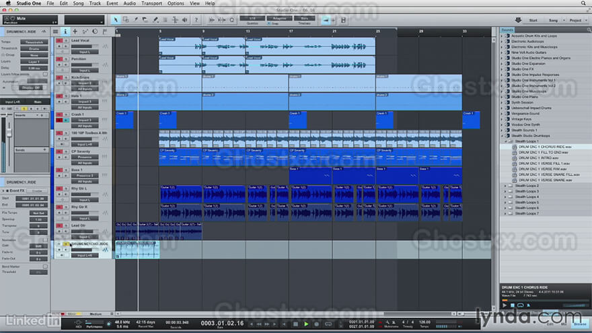
Task: Mute the Kick-Snare track
Action: pos(59,77)
